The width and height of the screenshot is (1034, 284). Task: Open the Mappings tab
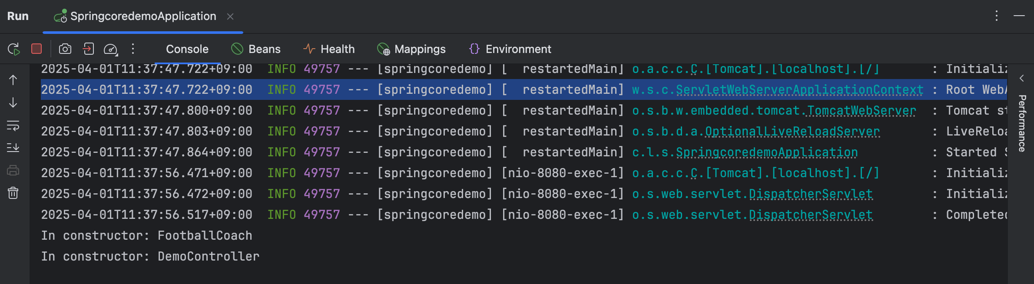coord(411,49)
